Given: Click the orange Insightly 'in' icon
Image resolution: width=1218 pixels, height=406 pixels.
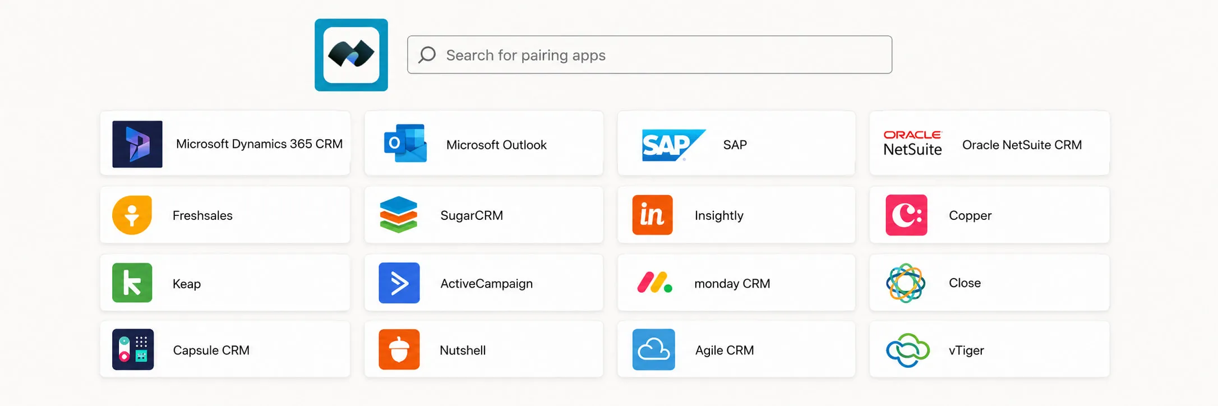Looking at the screenshot, I should pos(652,215).
